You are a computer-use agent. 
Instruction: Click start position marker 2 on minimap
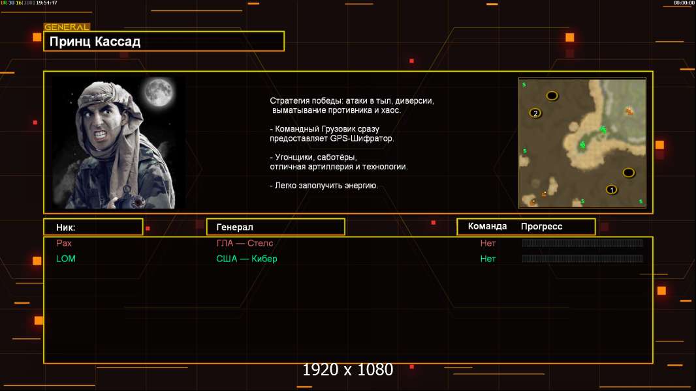point(535,113)
